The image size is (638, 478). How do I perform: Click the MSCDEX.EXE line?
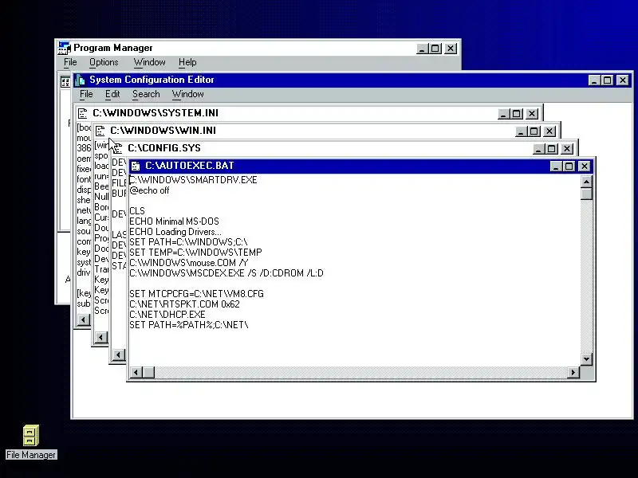(x=226, y=273)
